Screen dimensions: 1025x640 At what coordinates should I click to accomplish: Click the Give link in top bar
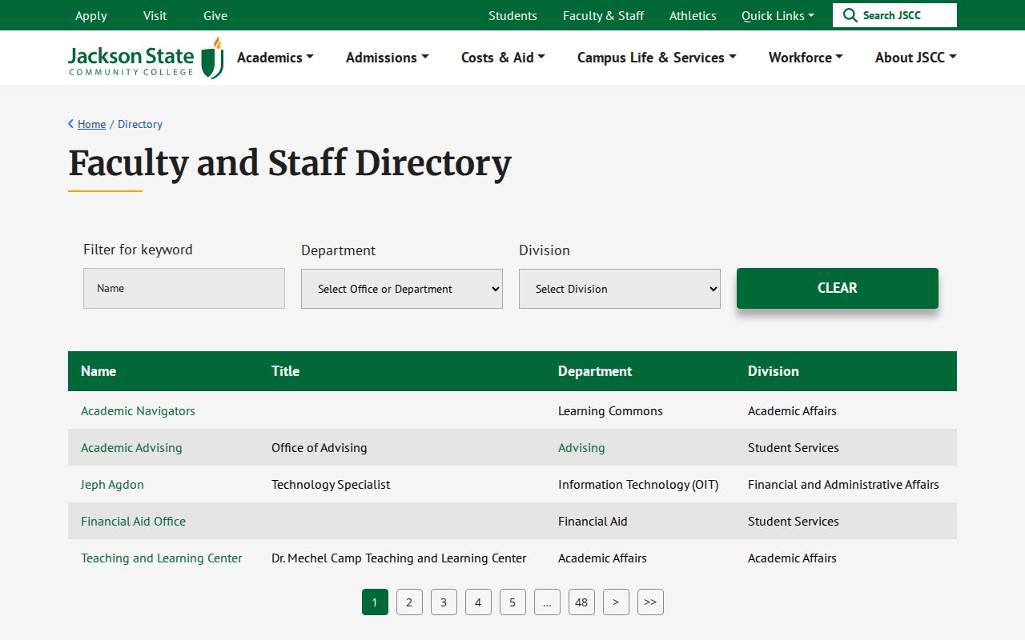[215, 15]
